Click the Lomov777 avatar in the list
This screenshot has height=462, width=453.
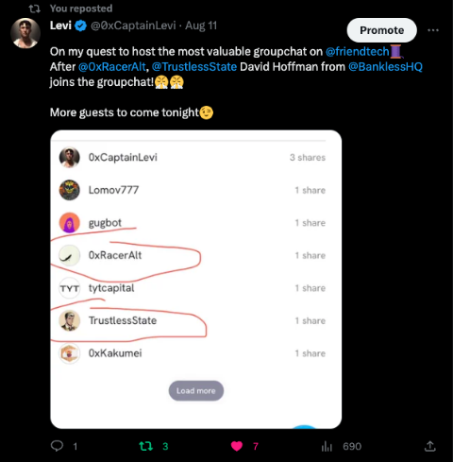tap(70, 190)
